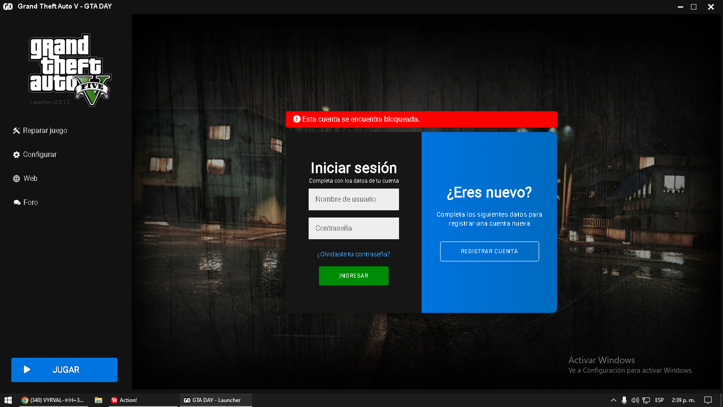Click the Reparar juego wrench icon
This screenshot has height=407, width=723.
point(16,131)
